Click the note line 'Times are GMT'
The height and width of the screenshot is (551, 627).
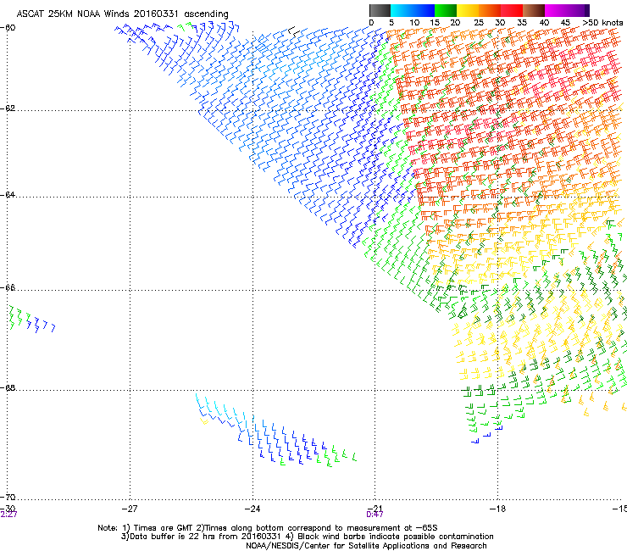pos(164,528)
